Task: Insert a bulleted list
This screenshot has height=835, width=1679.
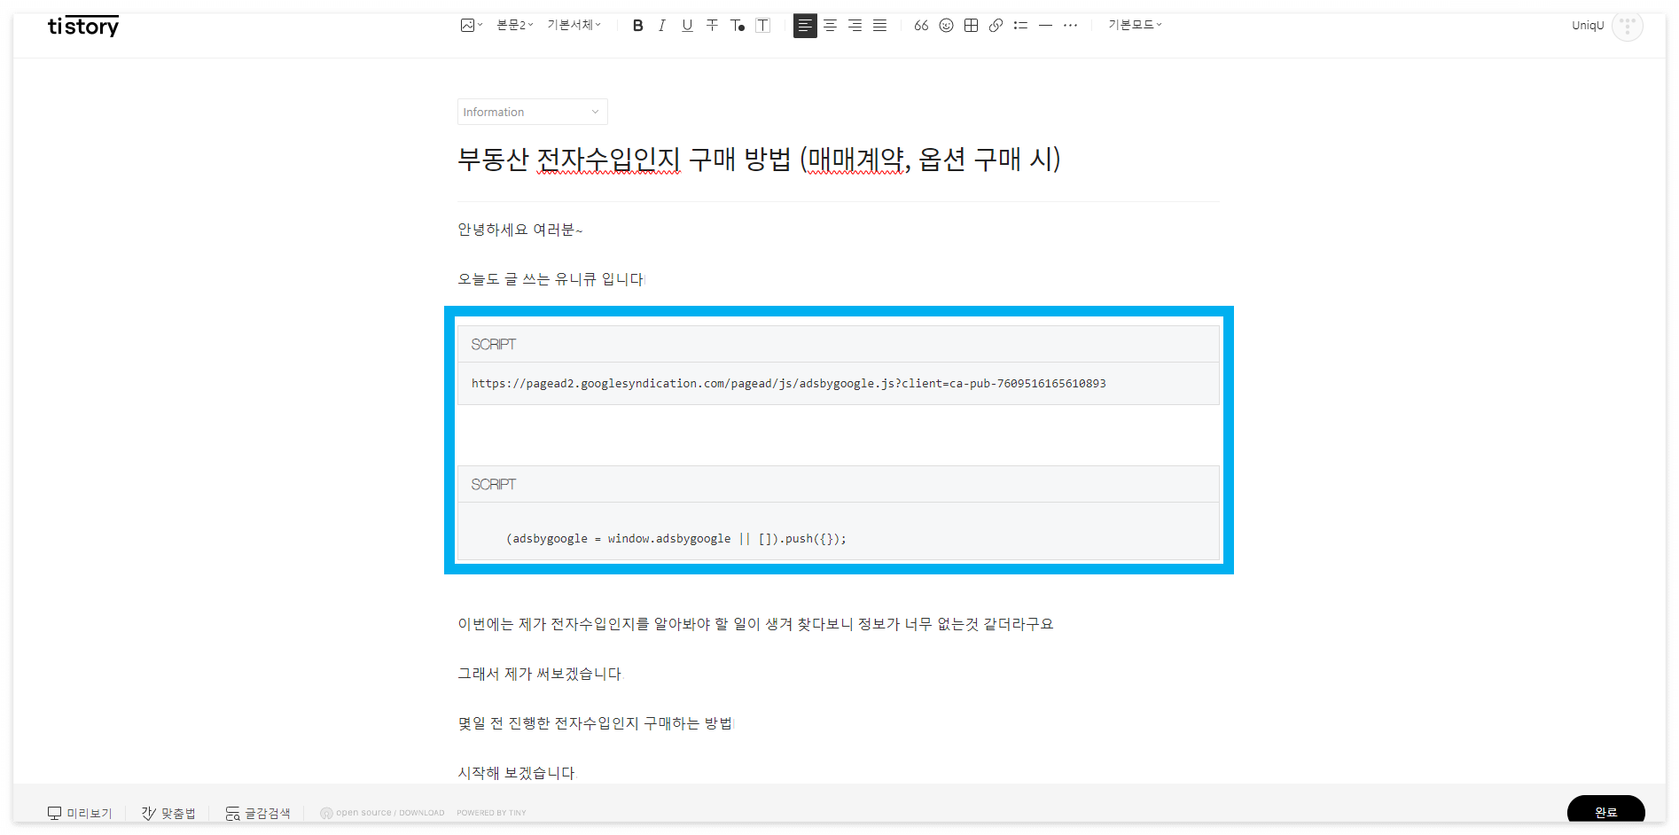Action: (1020, 26)
